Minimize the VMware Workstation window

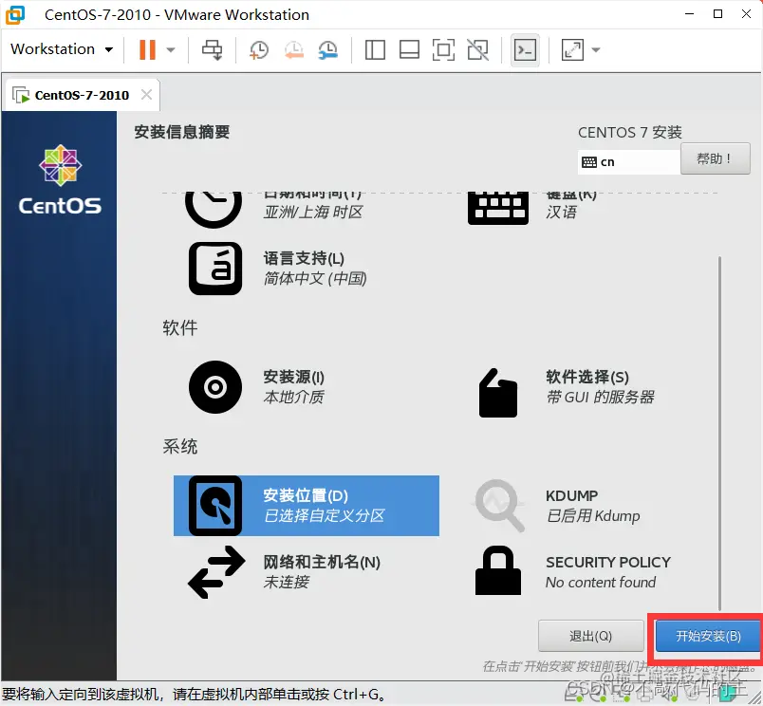coord(690,14)
